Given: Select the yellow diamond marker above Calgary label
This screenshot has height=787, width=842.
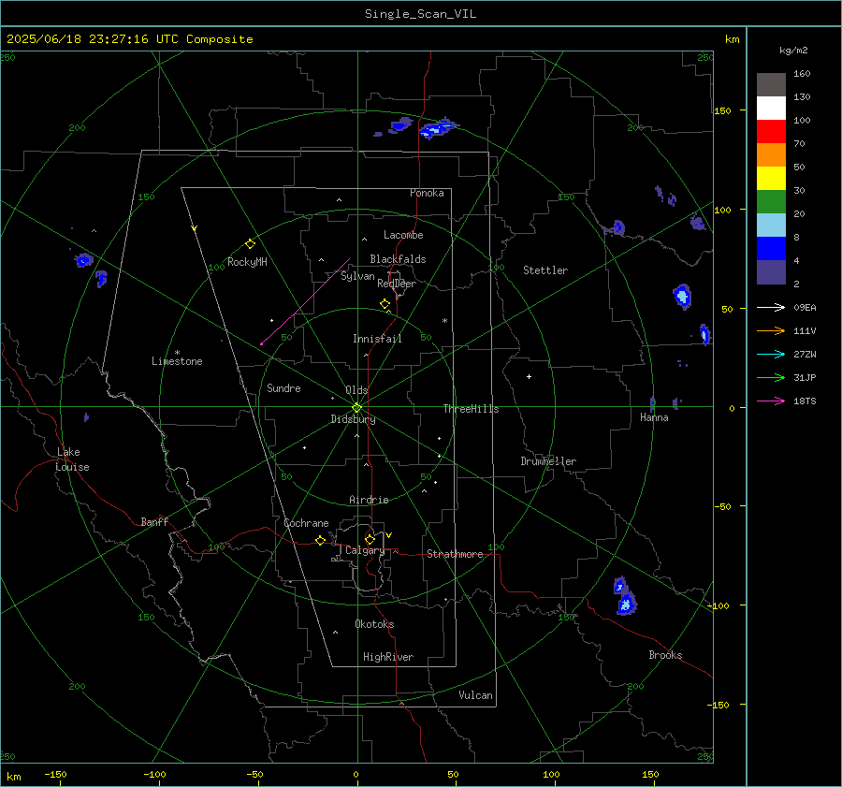Looking at the screenshot, I should point(370,539).
